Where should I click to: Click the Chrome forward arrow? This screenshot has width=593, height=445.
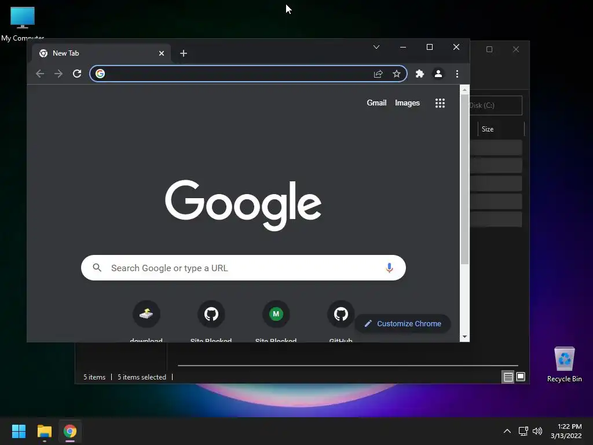[58, 74]
